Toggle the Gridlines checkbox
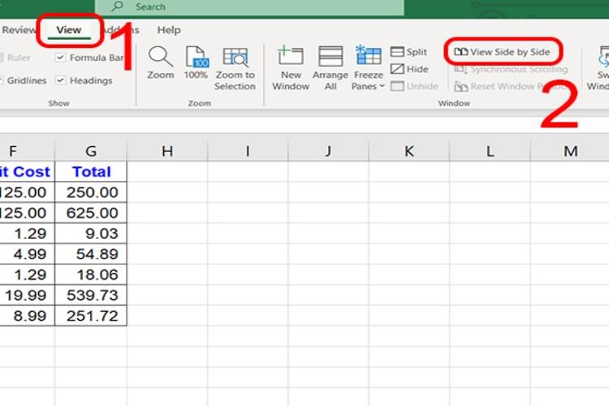This screenshot has height=406, width=609. pos(1,80)
